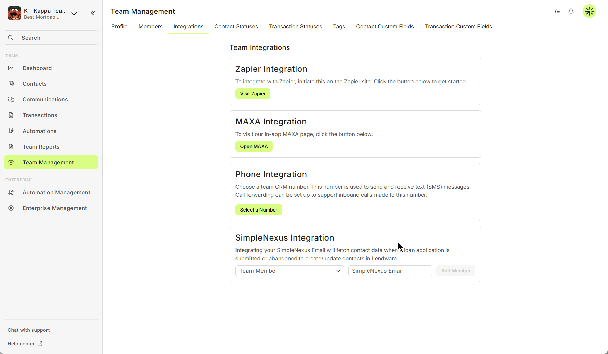Viewport: 608px width, 354px height.
Task: Switch to the Members tab
Action: (x=150, y=26)
